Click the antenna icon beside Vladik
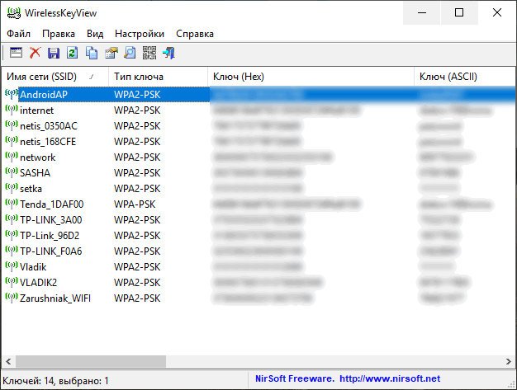 pyautogui.click(x=12, y=266)
